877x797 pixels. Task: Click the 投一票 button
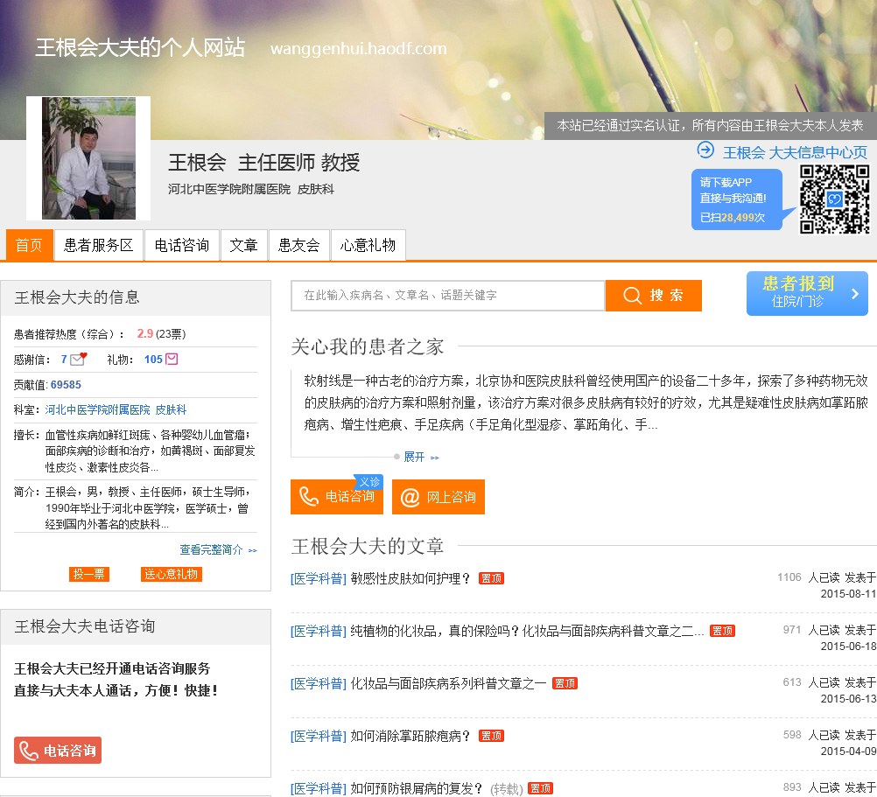89,574
